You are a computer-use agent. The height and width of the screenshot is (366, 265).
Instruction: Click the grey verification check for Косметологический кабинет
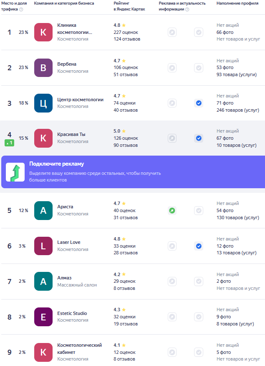(x=199, y=352)
